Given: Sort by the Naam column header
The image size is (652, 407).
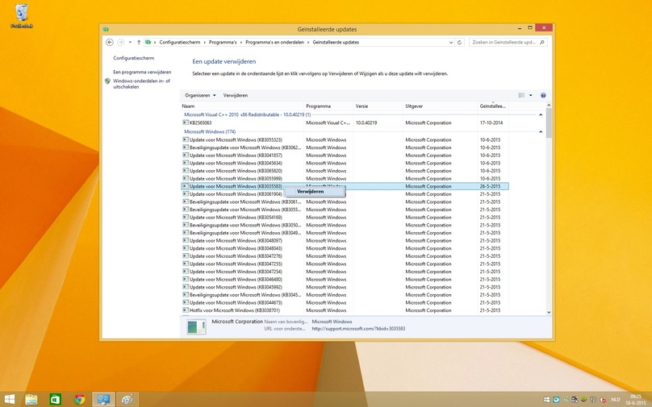Looking at the screenshot, I should (x=242, y=106).
